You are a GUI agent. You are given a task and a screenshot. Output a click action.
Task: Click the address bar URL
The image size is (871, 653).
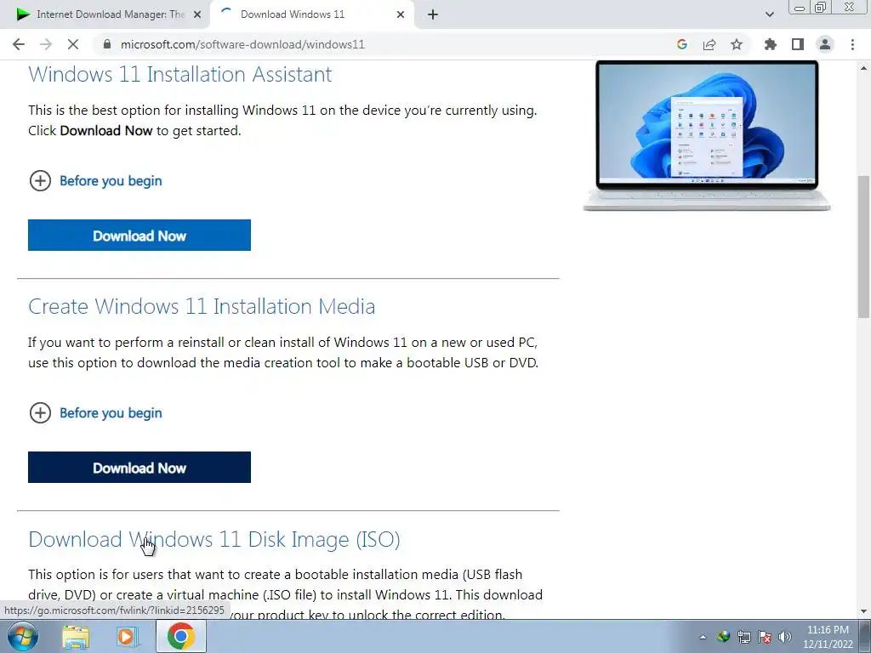(x=242, y=44)
